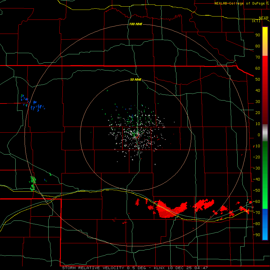Select the -30 value on velocity scale

point(256,168)
